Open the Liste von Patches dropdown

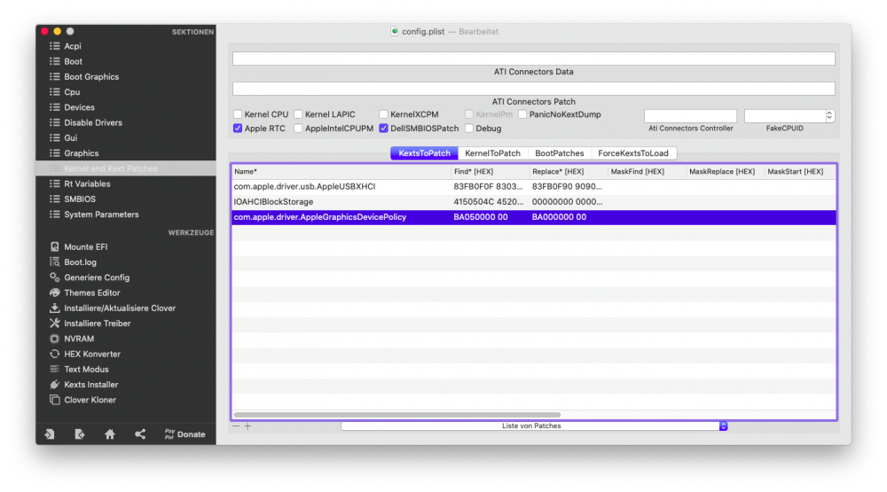[x=534, y=426]
